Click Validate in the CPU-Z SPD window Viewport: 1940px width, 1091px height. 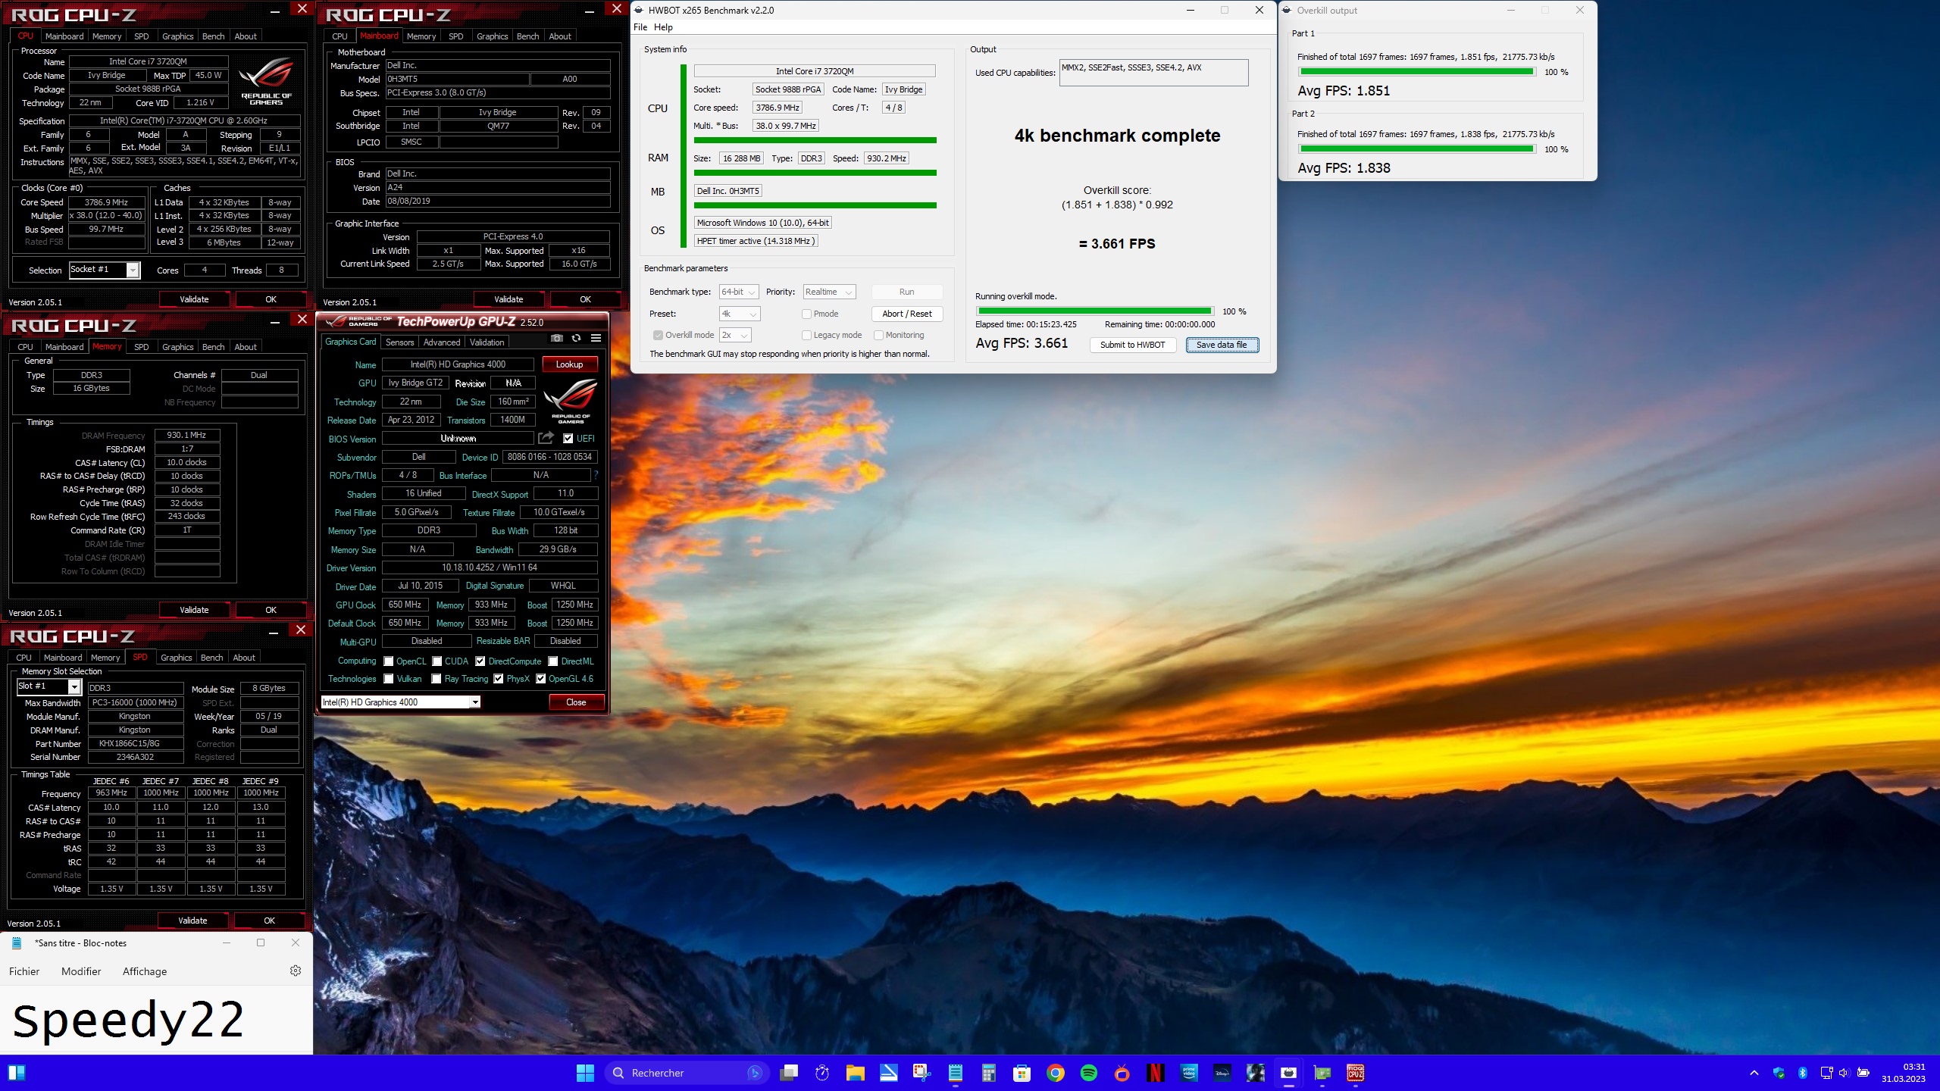pos(192,921)
